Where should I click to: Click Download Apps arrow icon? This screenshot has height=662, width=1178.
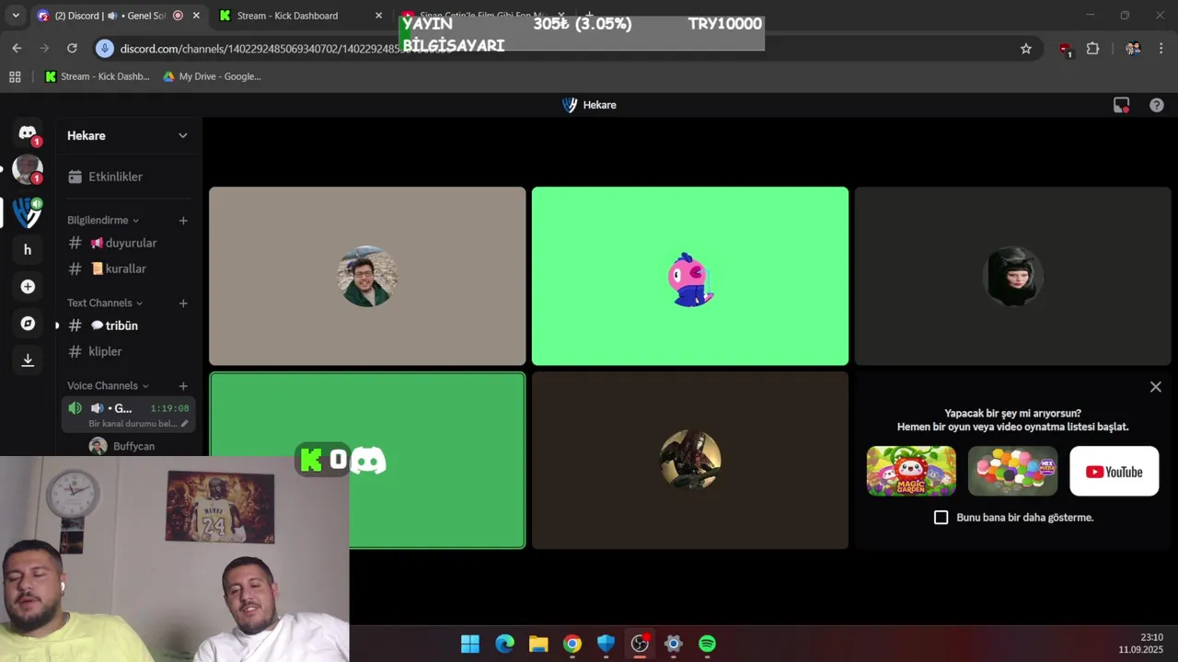tap(28, 360)
